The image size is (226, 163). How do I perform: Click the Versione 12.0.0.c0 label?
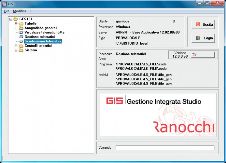coord(180,55)
